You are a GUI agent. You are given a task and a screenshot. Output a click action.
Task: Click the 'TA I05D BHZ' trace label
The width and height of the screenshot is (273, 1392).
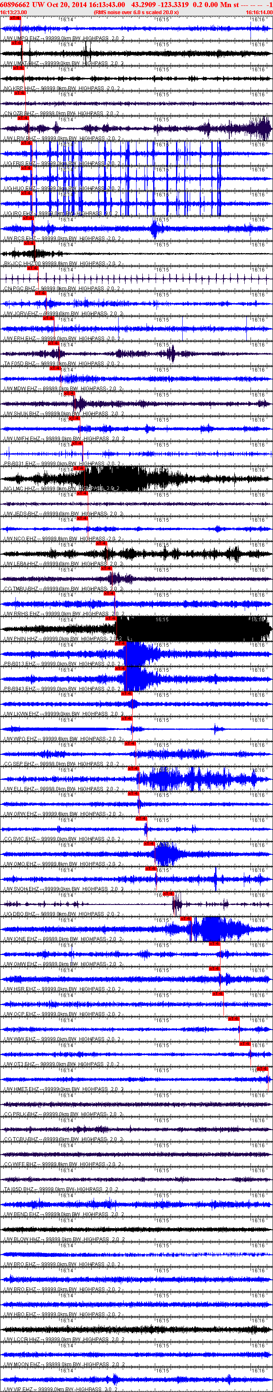(x=20, y=1189)
